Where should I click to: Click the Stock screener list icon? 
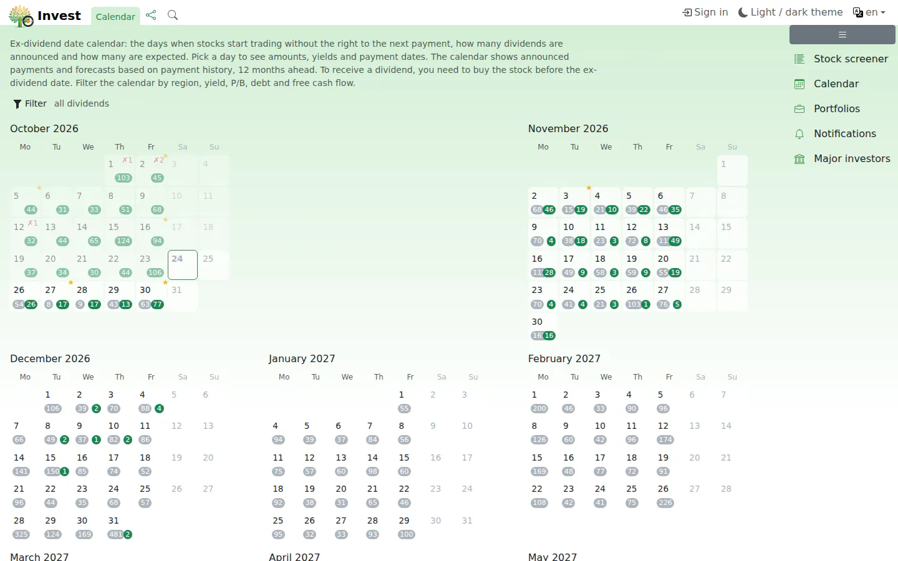[799, 59]
